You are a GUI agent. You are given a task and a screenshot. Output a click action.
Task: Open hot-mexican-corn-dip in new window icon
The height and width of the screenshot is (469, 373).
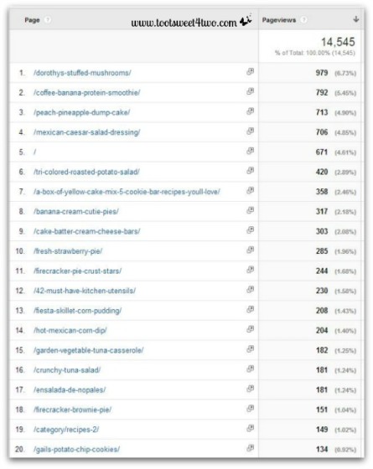pyautogui.click(x=251, y=329)
